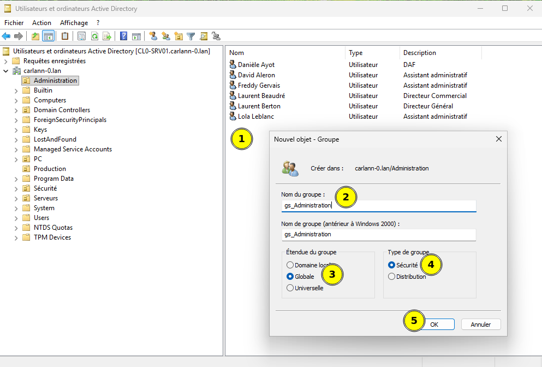Sort the list by Type column header
542x367 pixels.
373,53
